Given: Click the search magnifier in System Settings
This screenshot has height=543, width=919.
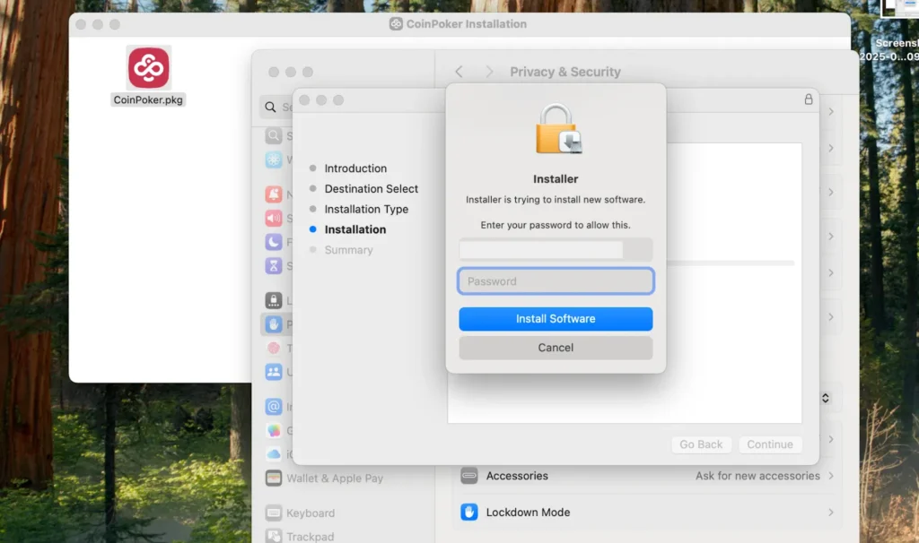Looking at the screenshot, I should tap(270, 108).
